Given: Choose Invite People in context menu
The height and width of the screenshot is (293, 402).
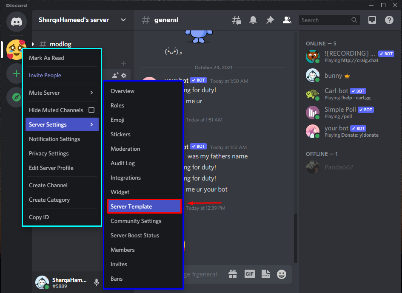Looking at the screenshot, I should pyautogui.click(x=62, y=75).
